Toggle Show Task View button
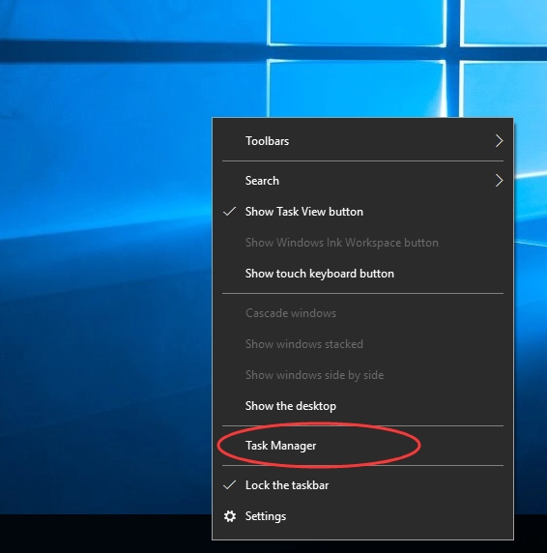 pos(362,212)
